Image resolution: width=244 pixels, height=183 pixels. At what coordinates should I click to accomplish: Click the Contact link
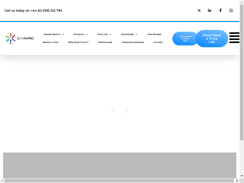click(x=158, y=42)
